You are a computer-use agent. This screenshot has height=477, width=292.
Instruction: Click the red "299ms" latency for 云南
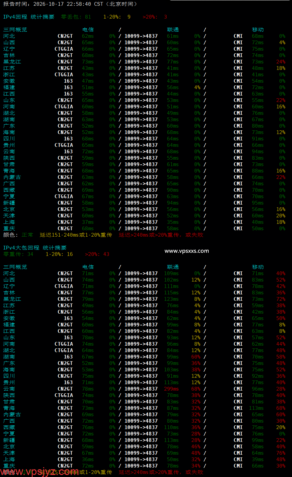(x=171, y=389)
